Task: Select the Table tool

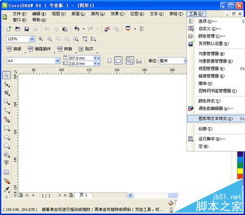Action: (6, 172)
